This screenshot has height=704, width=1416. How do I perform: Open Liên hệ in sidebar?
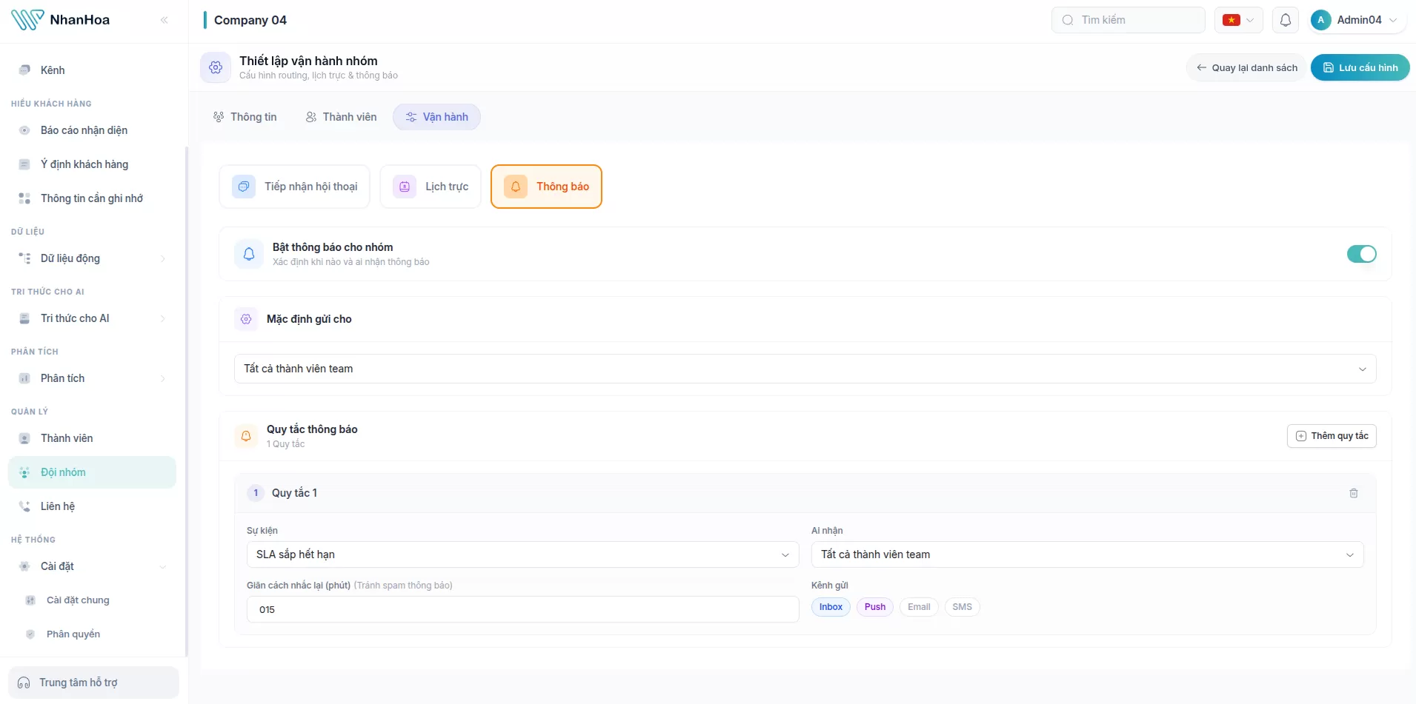click(93, 506)
